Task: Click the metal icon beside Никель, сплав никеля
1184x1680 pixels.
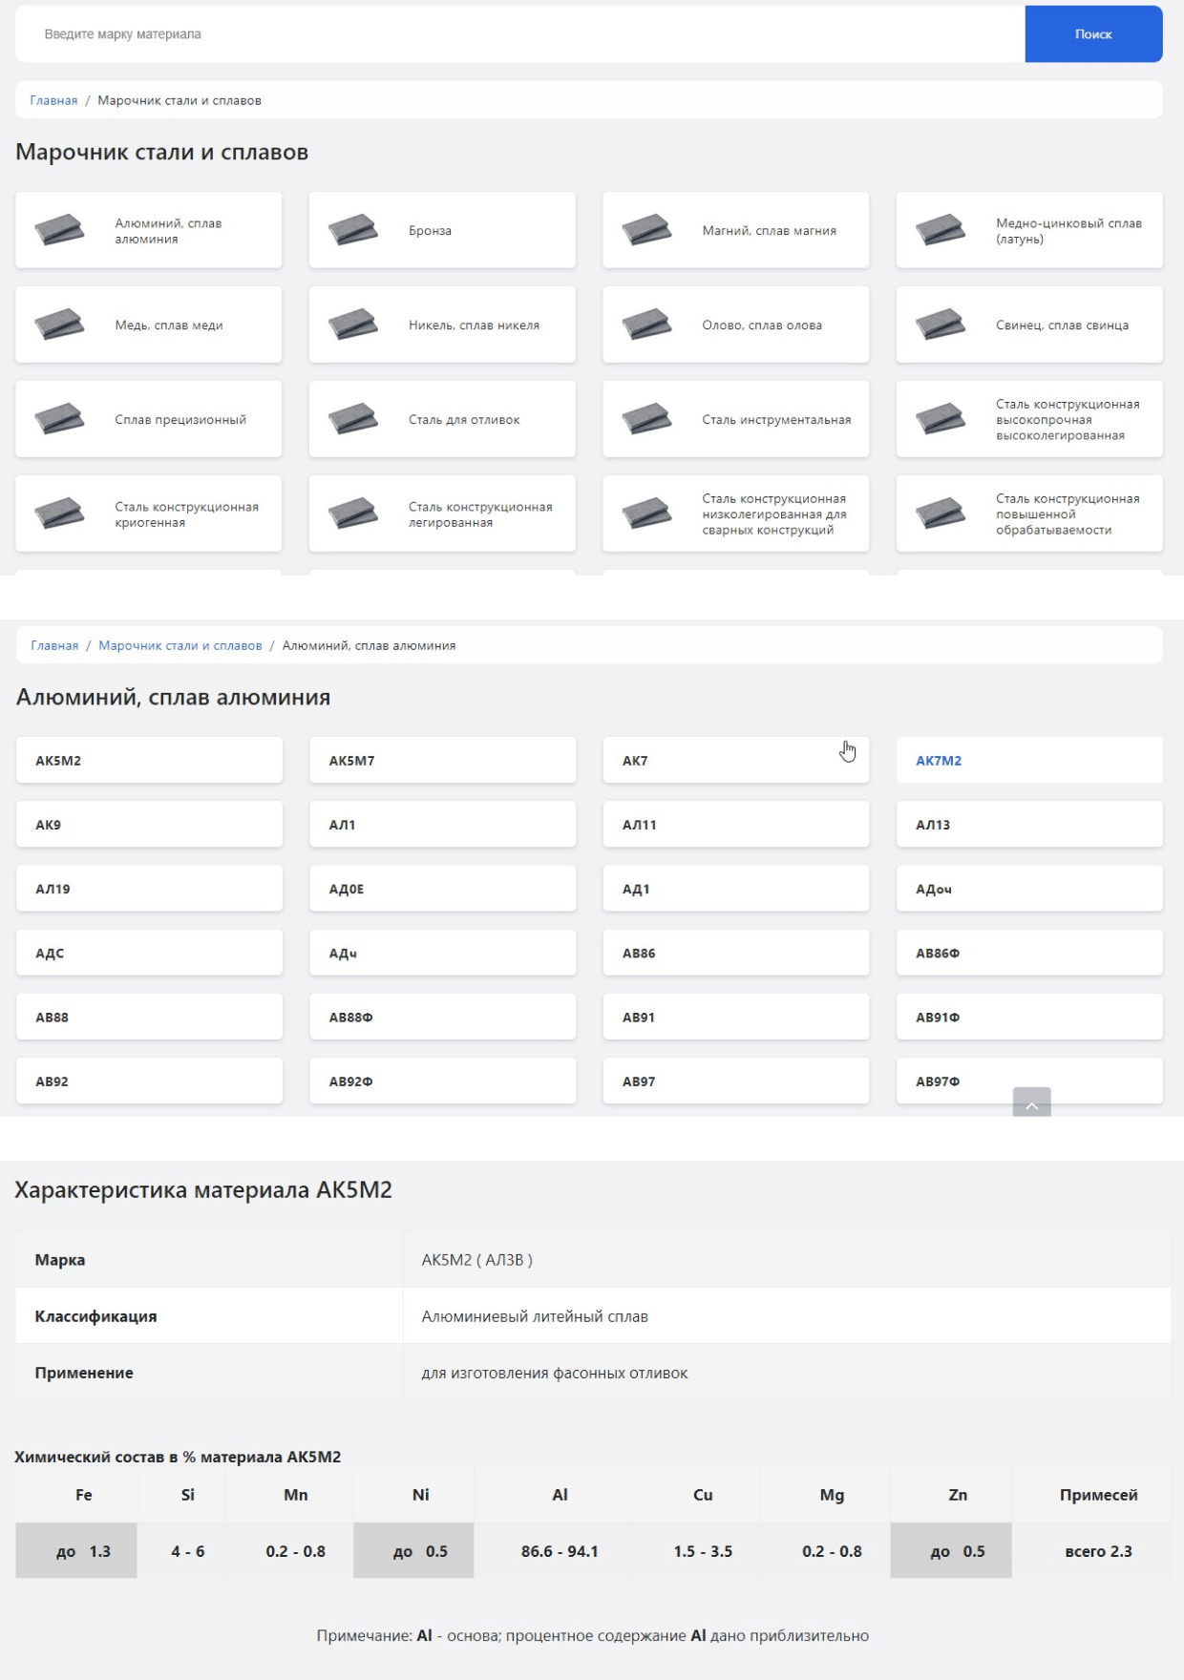Action: coord(353,325)
